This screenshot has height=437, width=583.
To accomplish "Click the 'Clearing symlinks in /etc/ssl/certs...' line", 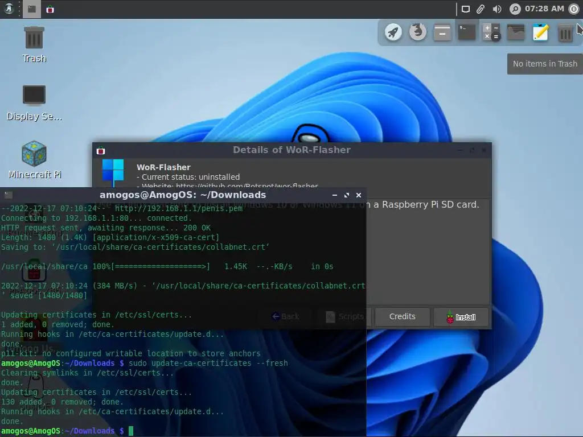I will tap(87, 373).
